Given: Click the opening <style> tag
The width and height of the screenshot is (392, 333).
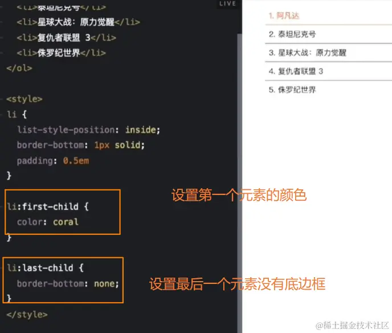Looking at the screenshot, I should pos(24,99).
